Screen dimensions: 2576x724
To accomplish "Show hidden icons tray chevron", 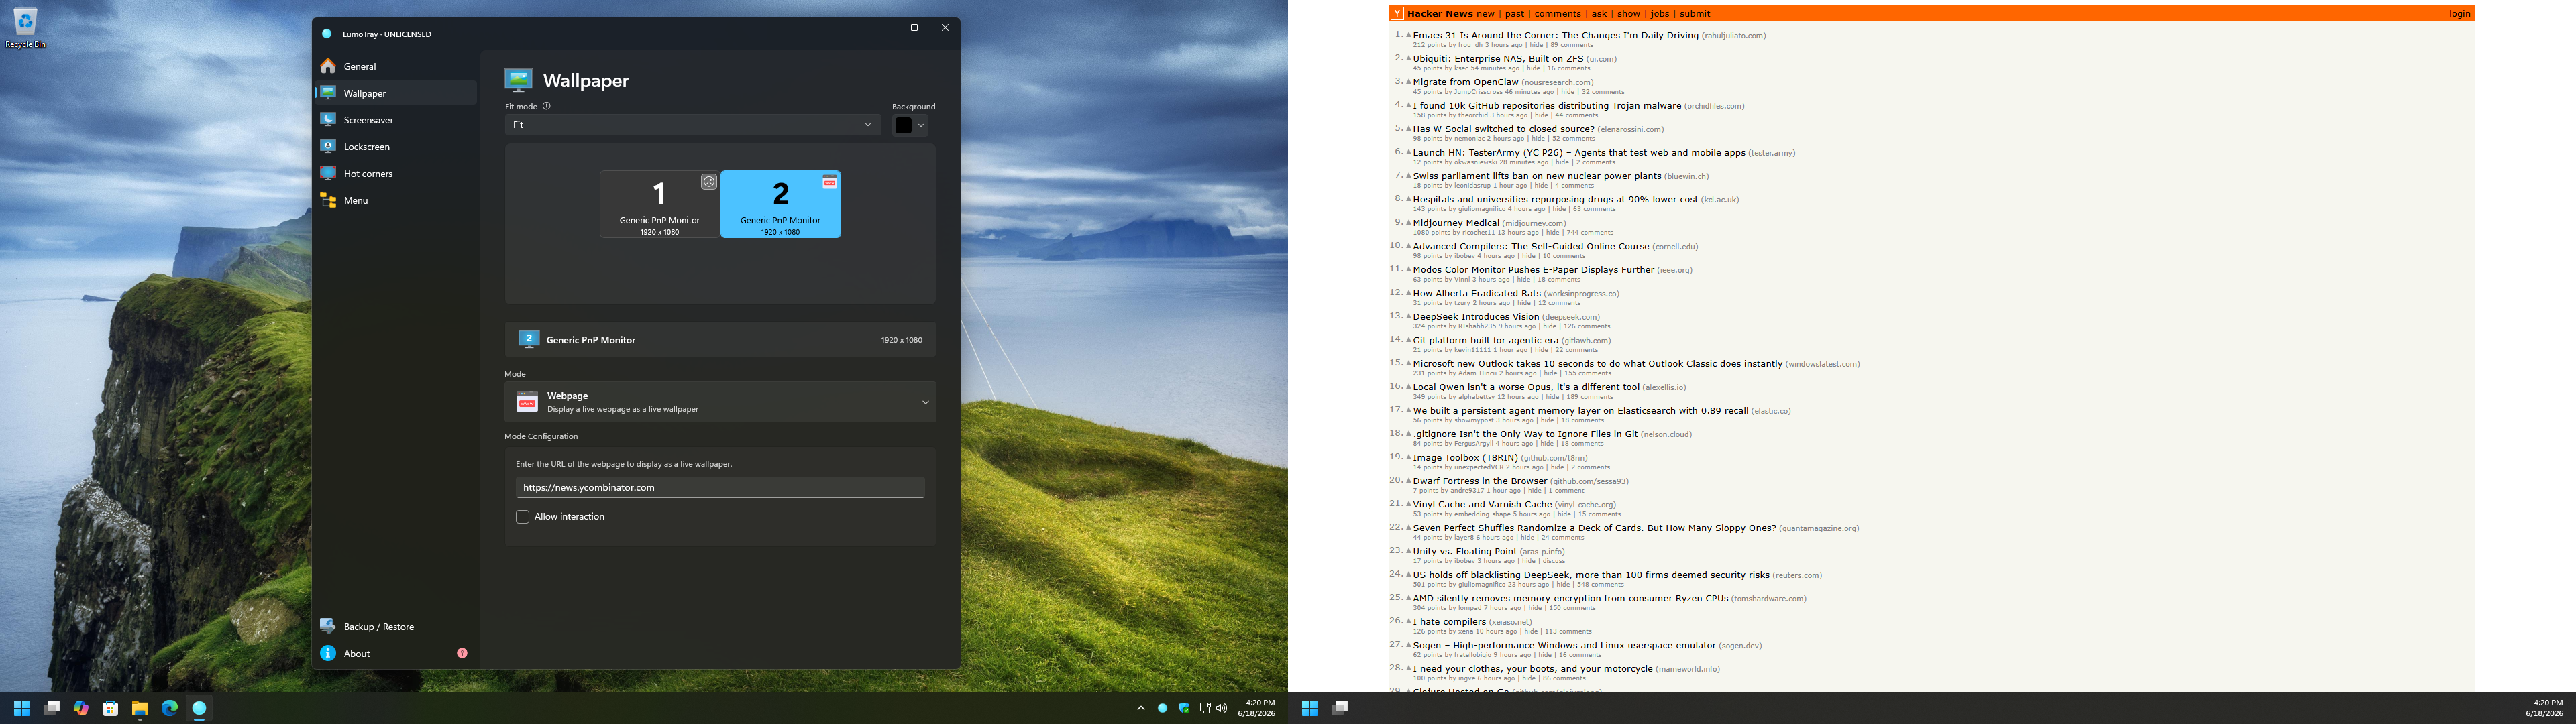I will 1140,708.
